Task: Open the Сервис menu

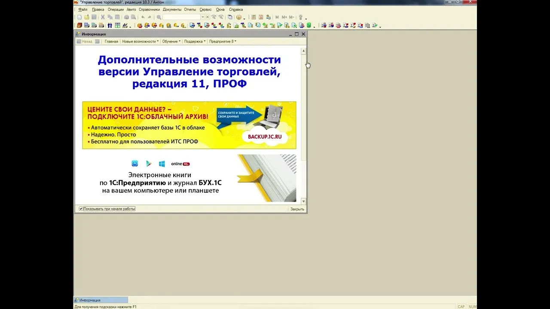Action: click(205, 9)
